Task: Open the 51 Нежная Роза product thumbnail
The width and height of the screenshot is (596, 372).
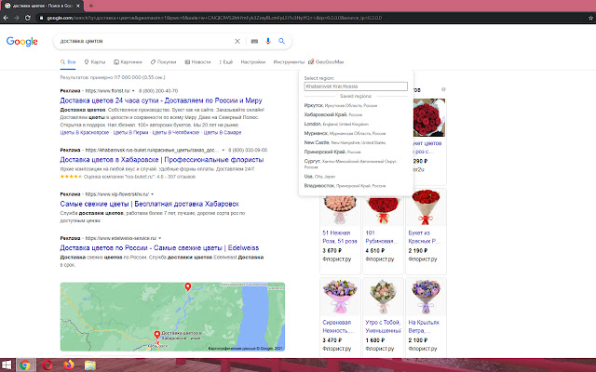Action: tap(340, 208)
